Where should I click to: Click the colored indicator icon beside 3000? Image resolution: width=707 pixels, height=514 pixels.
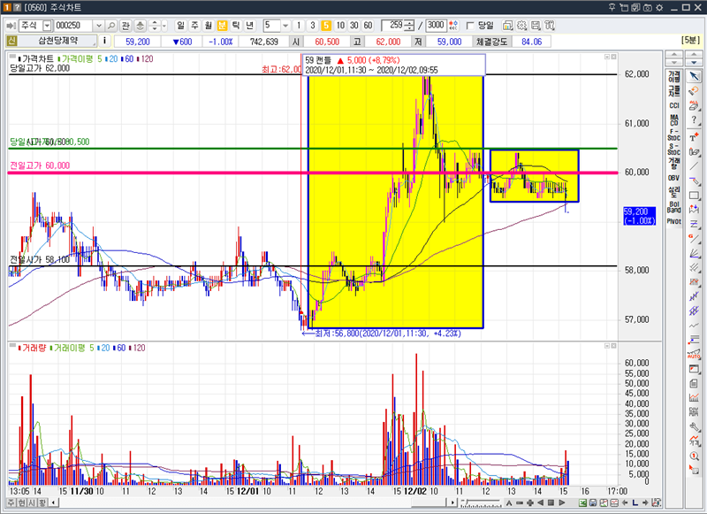pyautogui.click(x=453, y=26)
